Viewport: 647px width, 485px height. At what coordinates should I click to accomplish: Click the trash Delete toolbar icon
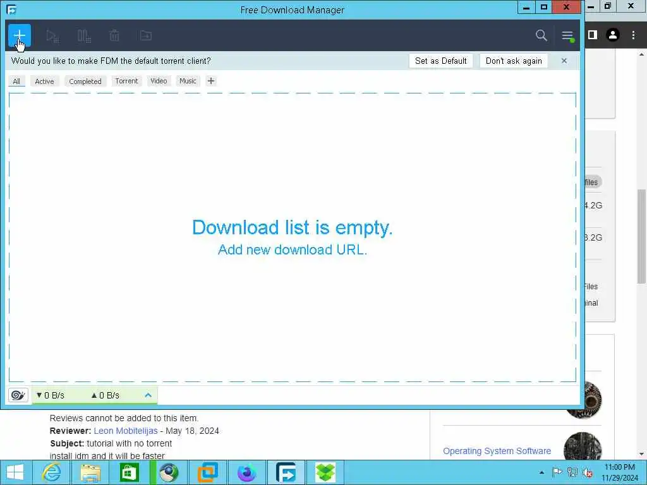114,36
